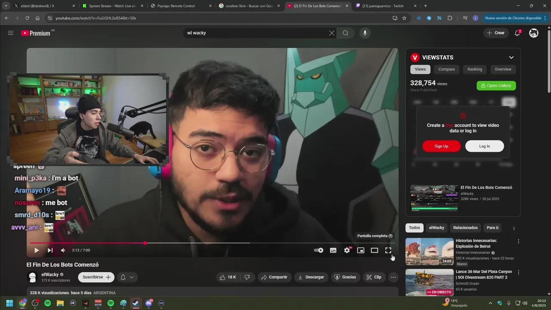Open the YouTube account avatar menu
The width and height of the screenshot is (551, 310).
point(534,33)
